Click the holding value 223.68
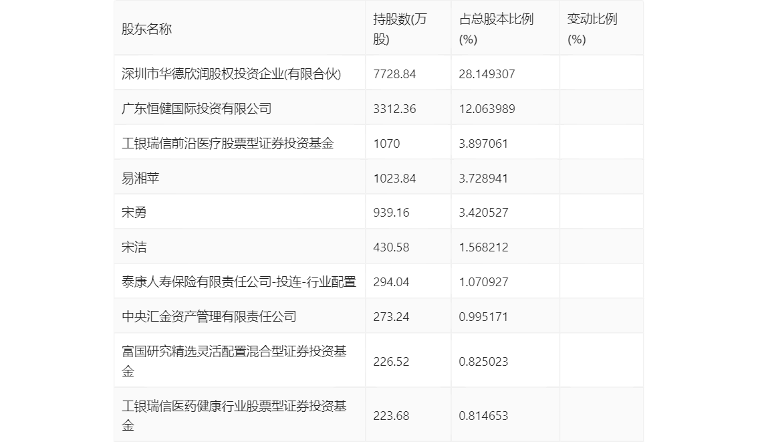Screen dimensions: 758x442 point(391,415)
